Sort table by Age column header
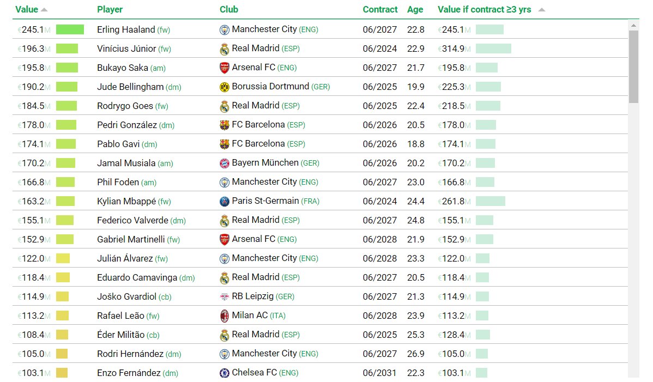 pos(415,10)
